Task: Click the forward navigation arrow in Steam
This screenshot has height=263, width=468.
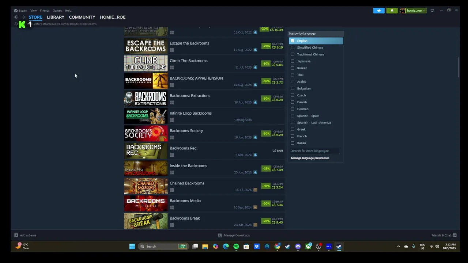Action: click(23, 17)
